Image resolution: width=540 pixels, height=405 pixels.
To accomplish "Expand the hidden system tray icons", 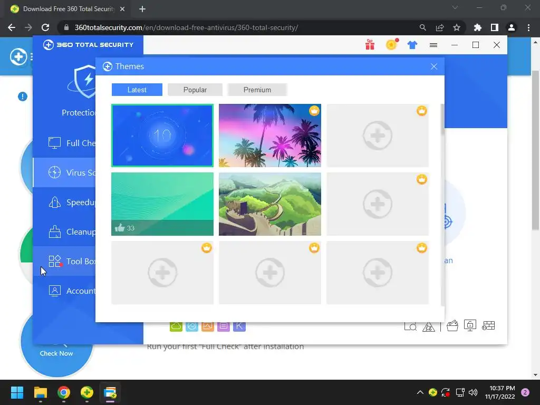I will tap(420, 392).
